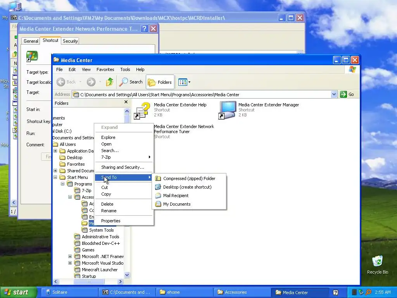Click the Up folder toolbar icon
Image resolution: width=397 pixels, height=298 pixels.
(x=110, y=82)
